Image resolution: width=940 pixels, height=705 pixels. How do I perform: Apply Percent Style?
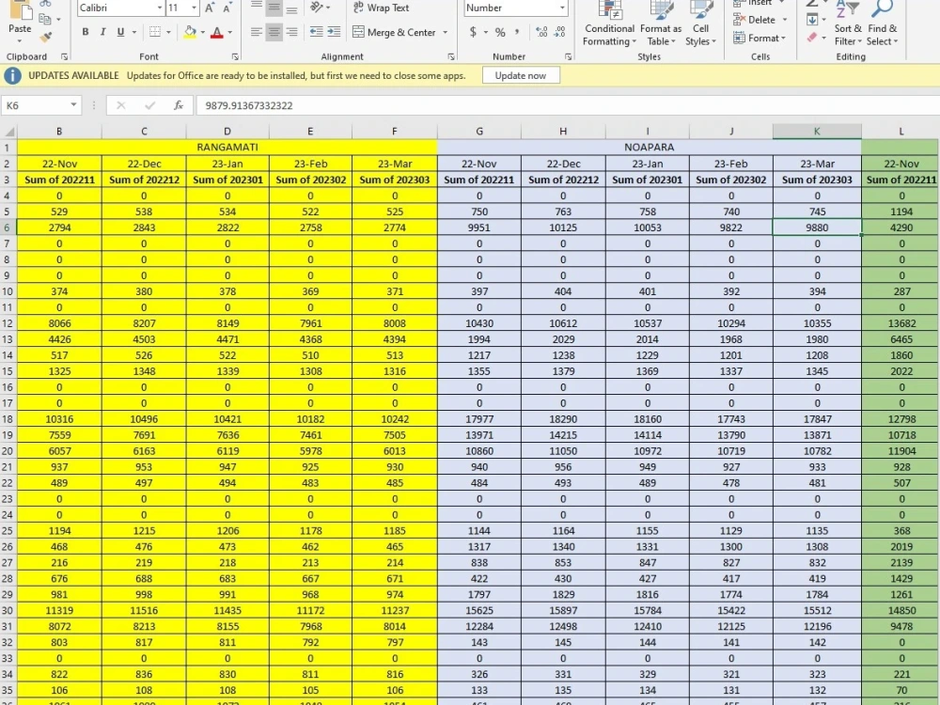tap(500, 32)
